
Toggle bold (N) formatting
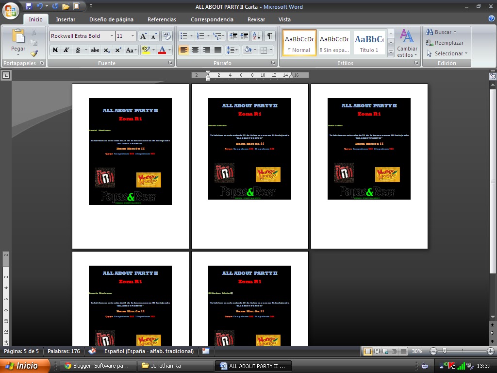(55, 50)
